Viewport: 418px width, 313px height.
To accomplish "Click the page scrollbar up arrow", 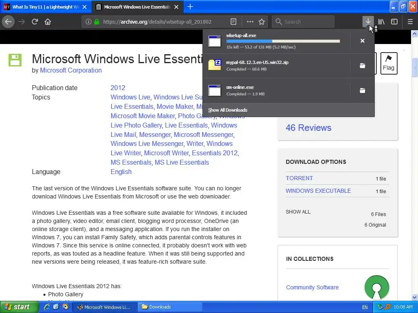I will pos(415,33).
